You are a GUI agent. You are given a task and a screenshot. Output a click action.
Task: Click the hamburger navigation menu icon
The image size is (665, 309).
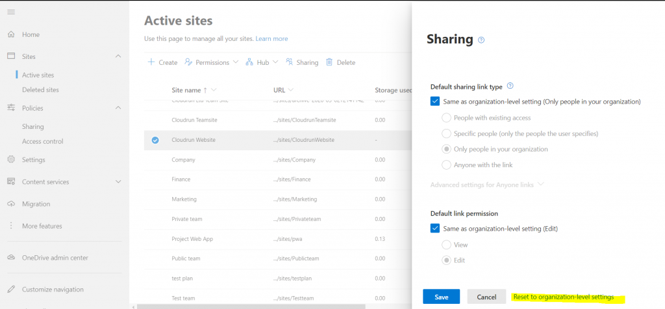(x=11, y=12)
